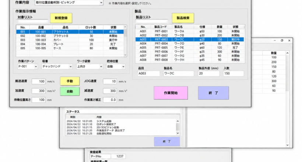Click the status log scrollbar down arrow

point(178,133)
